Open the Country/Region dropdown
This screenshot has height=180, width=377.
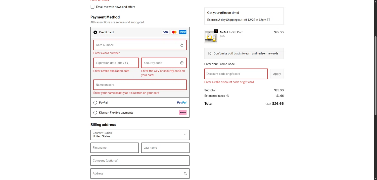tap(140, 135)
